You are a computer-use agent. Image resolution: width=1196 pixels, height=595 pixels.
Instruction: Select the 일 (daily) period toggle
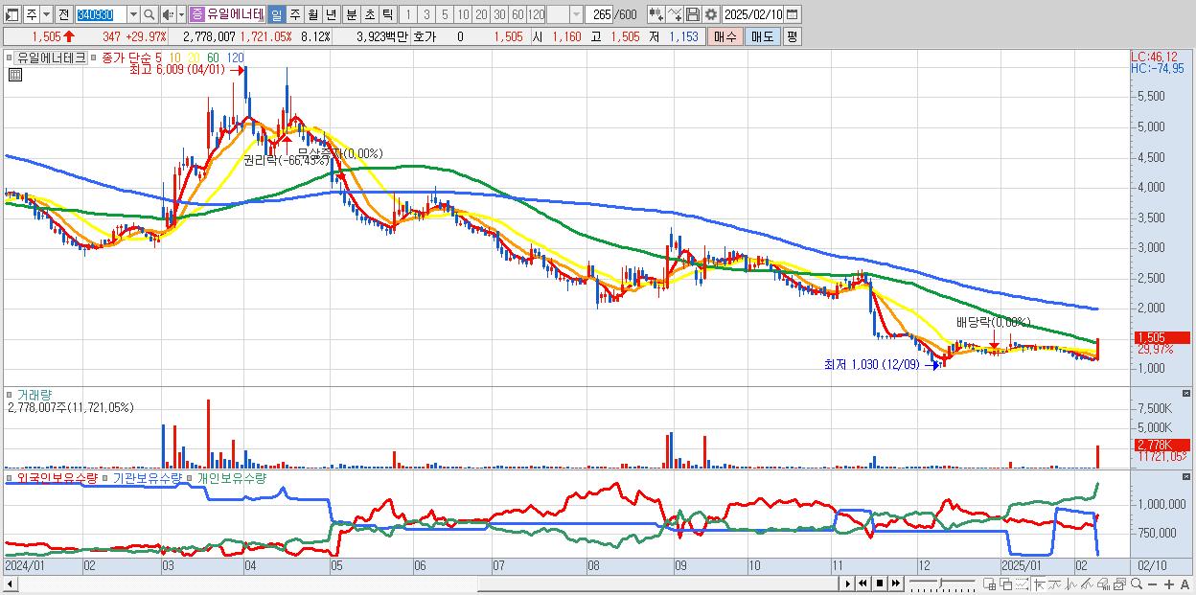point(276,14)
